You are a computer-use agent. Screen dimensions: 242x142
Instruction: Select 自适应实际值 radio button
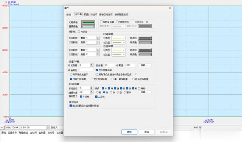(x=133, y=79)
